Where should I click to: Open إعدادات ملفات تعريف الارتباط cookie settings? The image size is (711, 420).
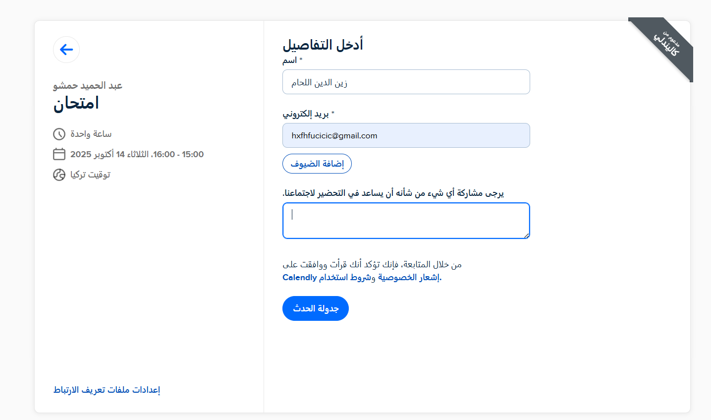(107, 390)
